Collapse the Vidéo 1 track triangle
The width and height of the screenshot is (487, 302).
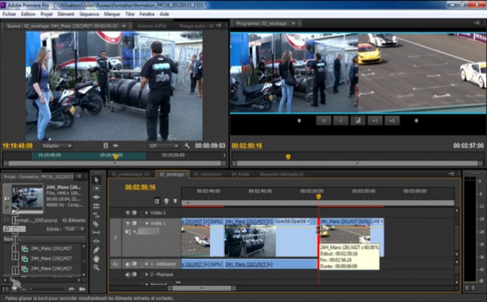tap(147, 223)
